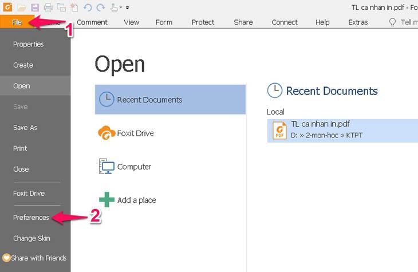Choose Change Skin in the File sidebar
This screenshot has width=418, height=272.
coord(31,238)
